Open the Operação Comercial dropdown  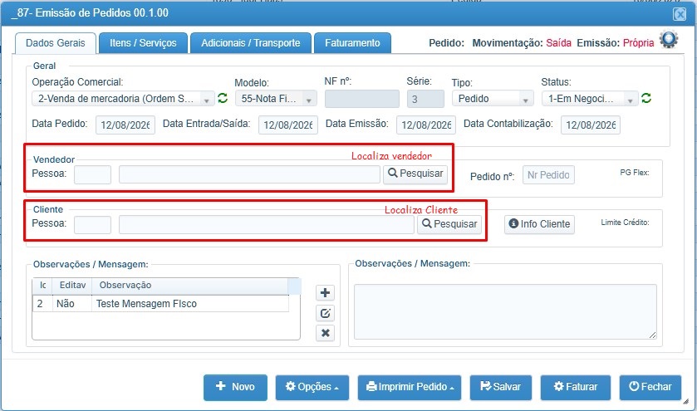pyautogui.click(x=123, y=99)
